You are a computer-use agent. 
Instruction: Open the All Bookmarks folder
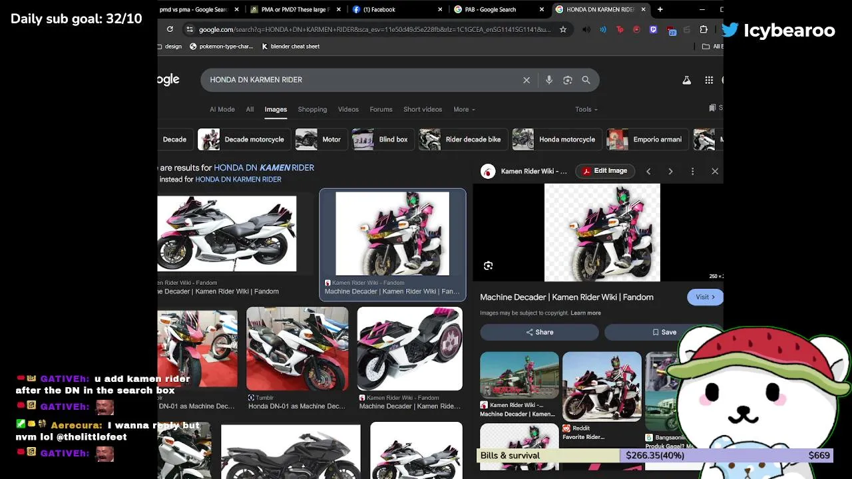(x=712, y=47)
